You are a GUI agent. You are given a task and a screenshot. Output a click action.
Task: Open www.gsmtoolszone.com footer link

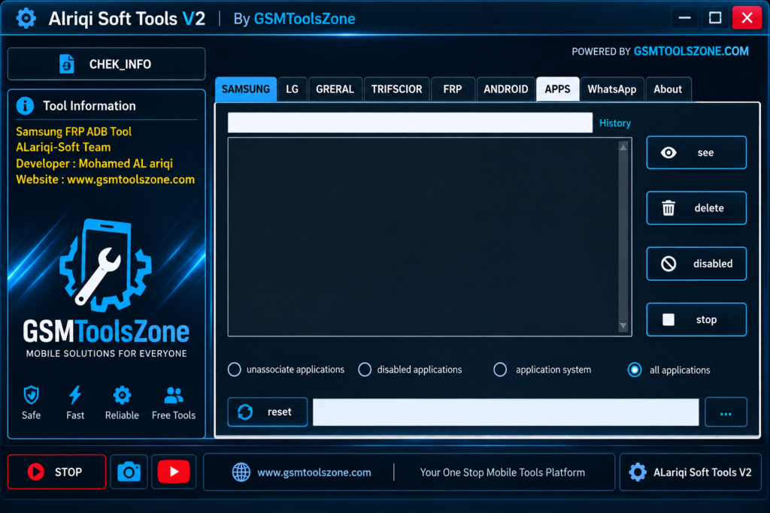314,472
